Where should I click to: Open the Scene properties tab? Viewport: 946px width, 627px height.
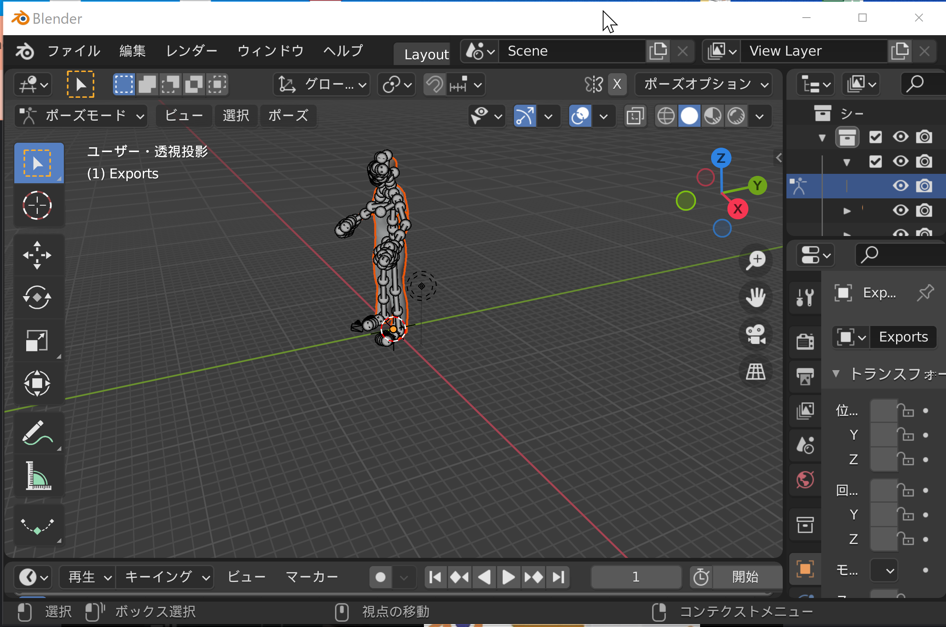805,445
